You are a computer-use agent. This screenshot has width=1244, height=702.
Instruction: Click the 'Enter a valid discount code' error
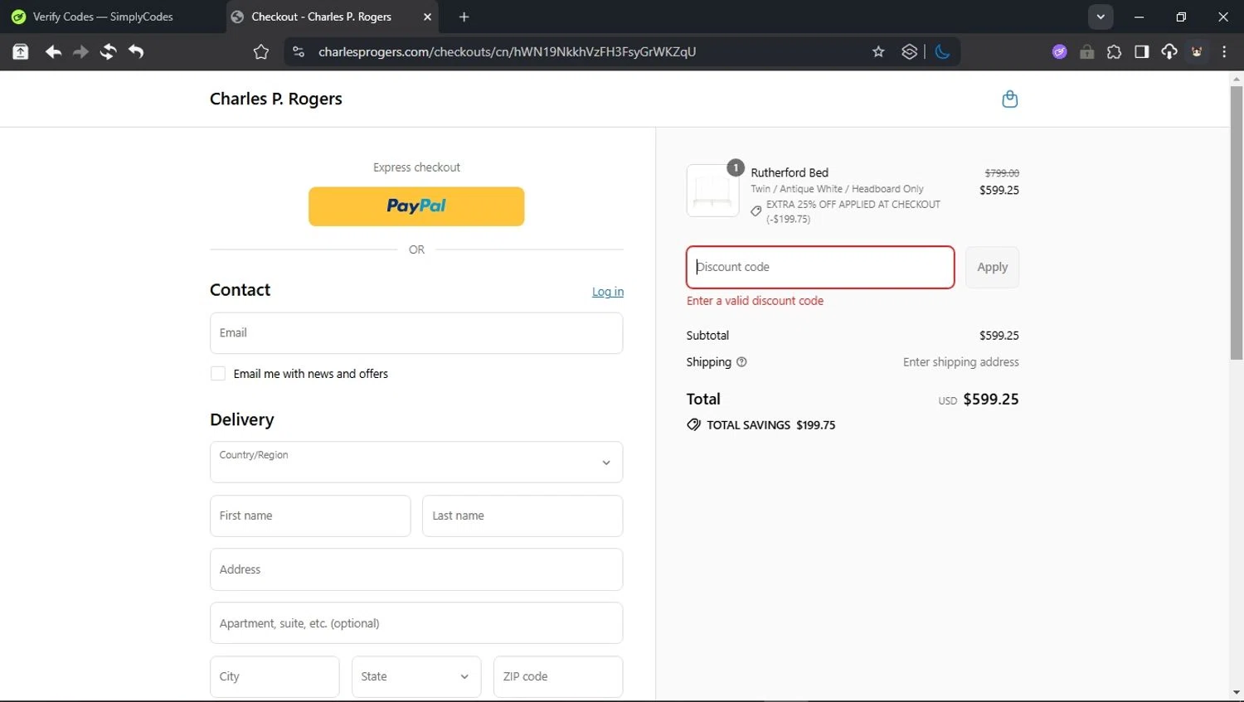(755, 301)
